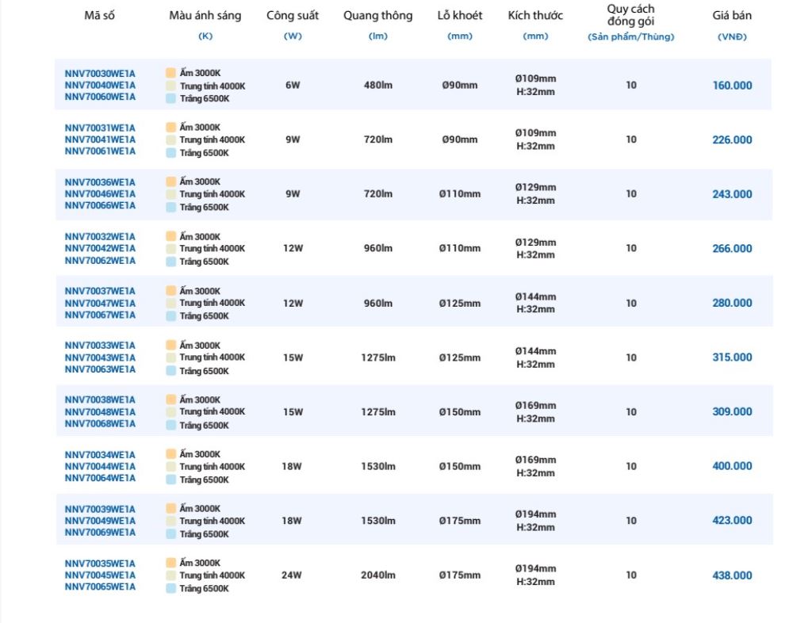Click the neutral 4000K swatch in the 24W row
The height and width of the screenshot is (623, 808).
tap(171, 575)
